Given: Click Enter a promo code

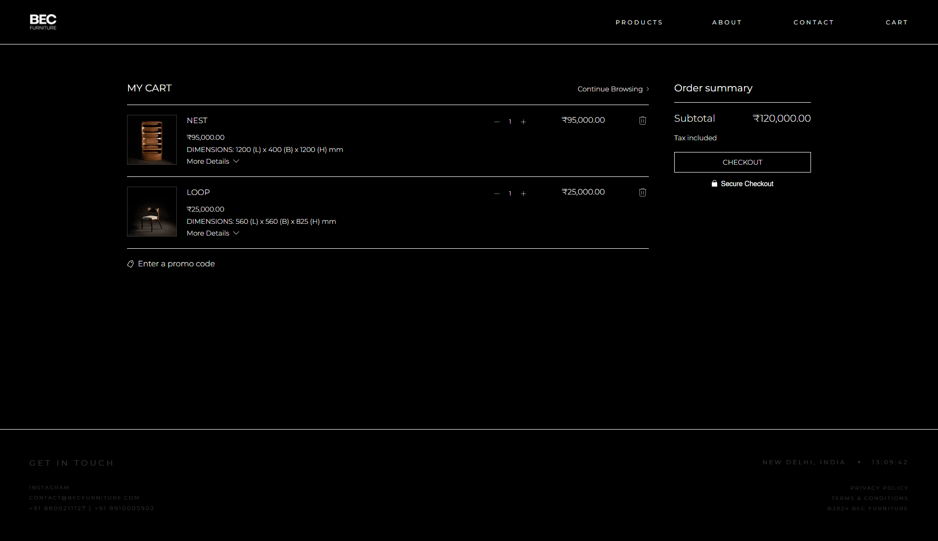Looking at the screenshot, I should tap(176, 263).
